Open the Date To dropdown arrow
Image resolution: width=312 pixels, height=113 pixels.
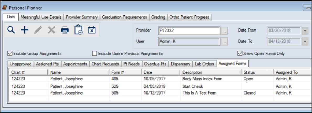[x=305, y=41]
